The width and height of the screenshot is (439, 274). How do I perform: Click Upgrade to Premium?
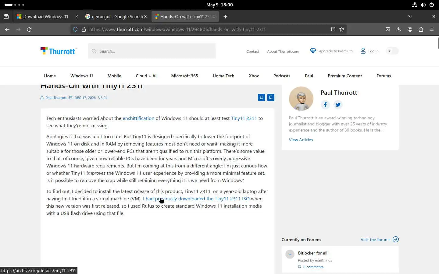click(331, 51)
